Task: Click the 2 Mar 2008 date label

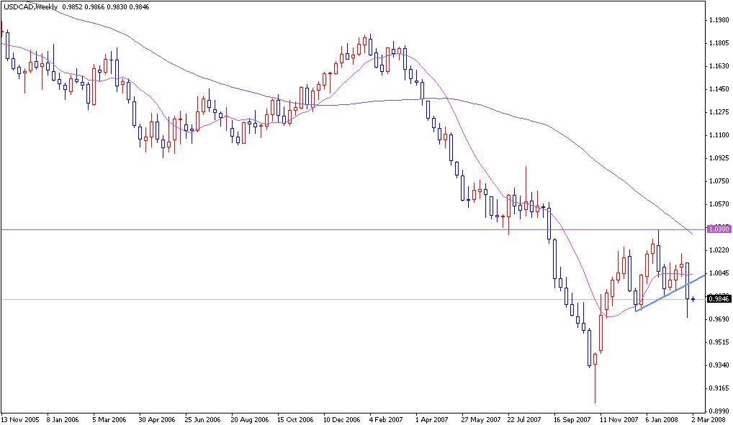Action: pos(709,419)
